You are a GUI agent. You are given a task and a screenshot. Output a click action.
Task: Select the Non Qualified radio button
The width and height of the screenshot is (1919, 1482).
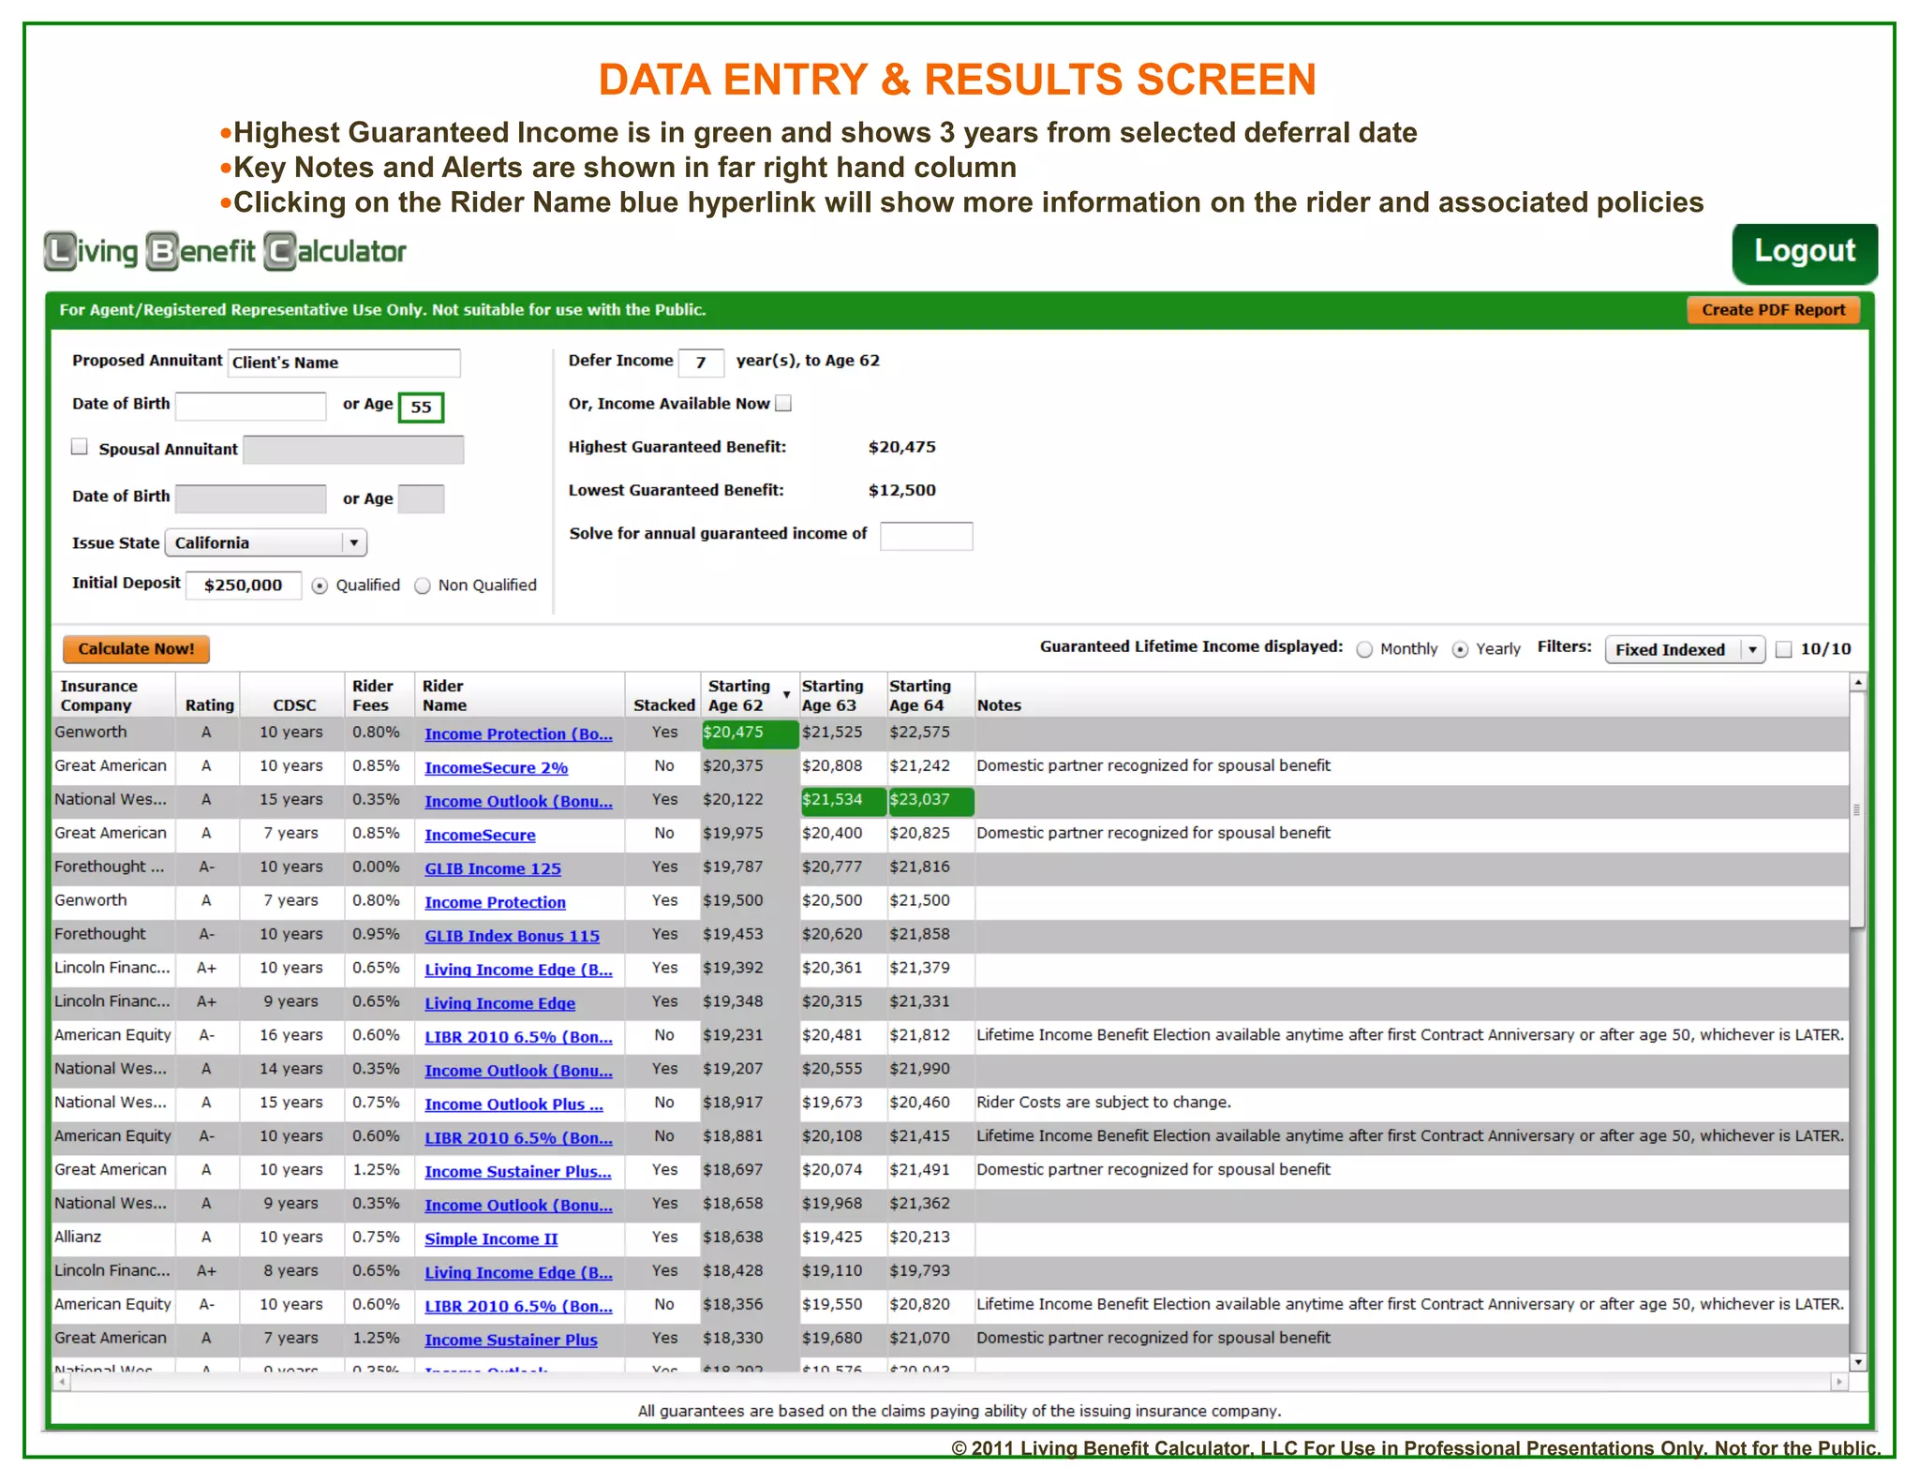click(x=423, y=585)
